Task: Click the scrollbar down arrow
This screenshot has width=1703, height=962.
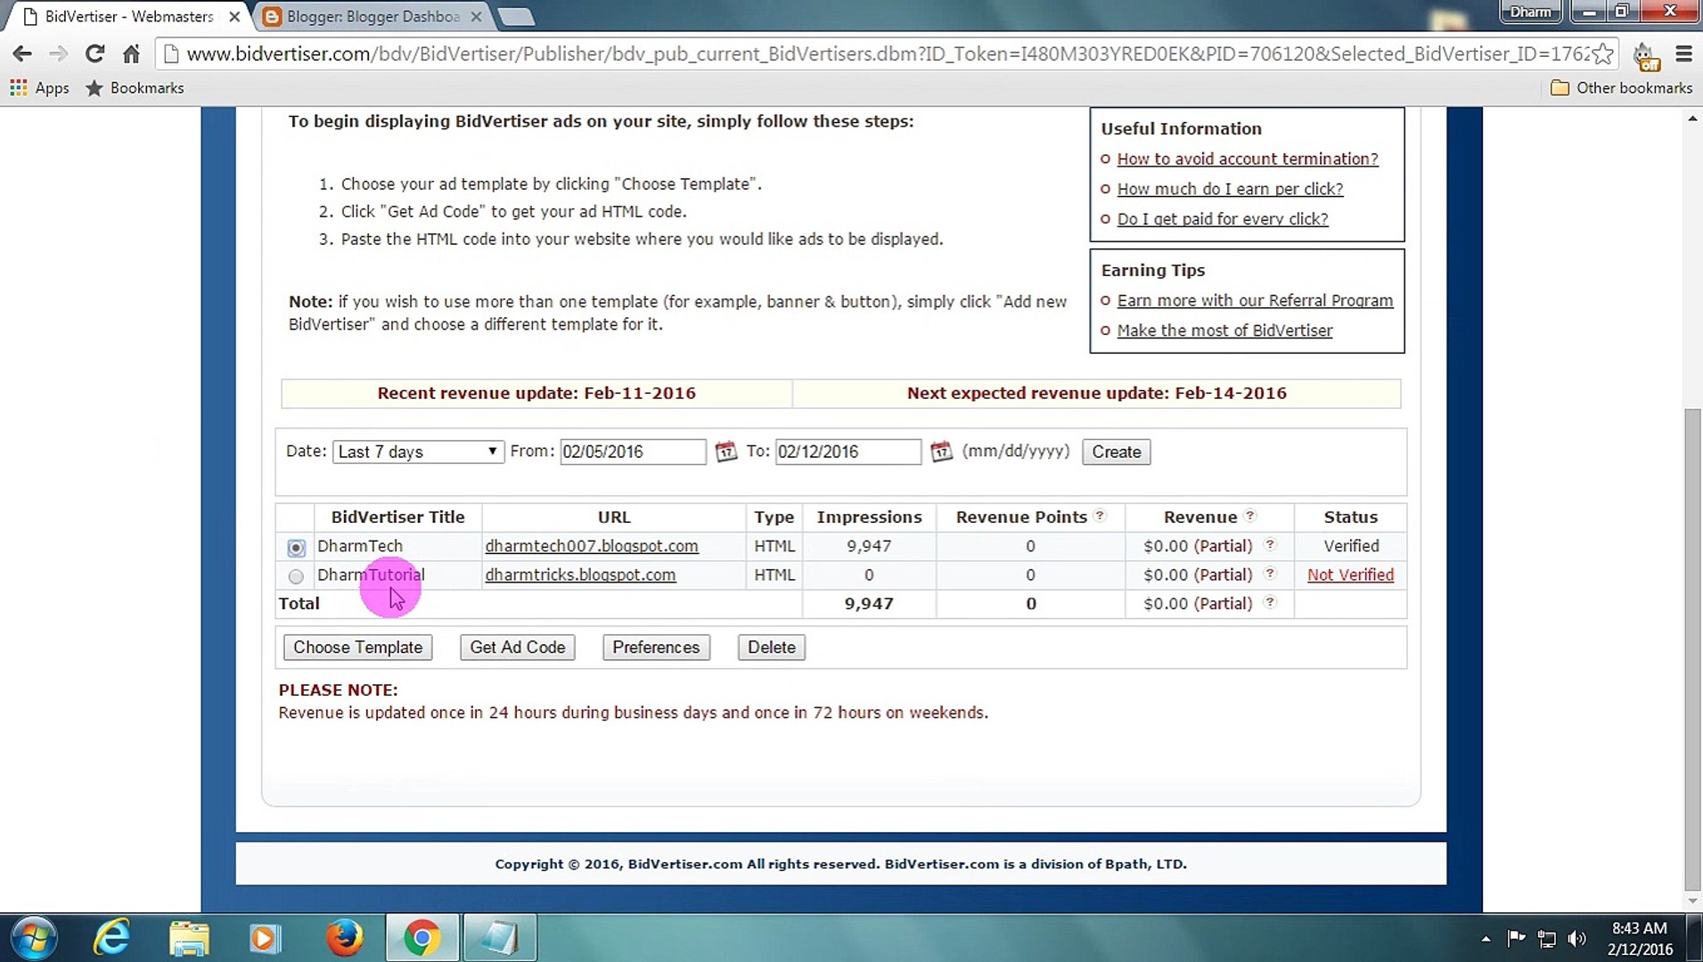Action: click(1692, 901)
